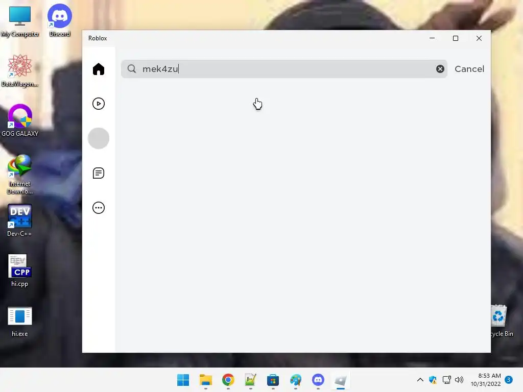Open Google Chrome from taskbar

tap(228, 380)
